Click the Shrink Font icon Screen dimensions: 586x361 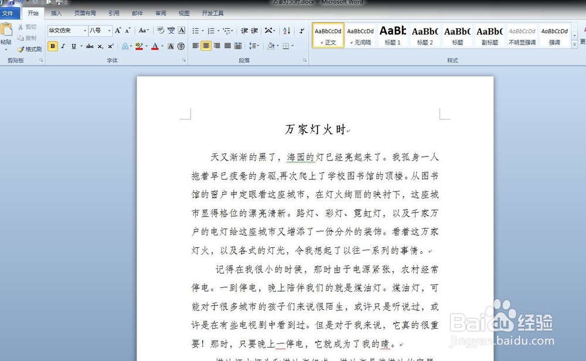pos(127,30)
